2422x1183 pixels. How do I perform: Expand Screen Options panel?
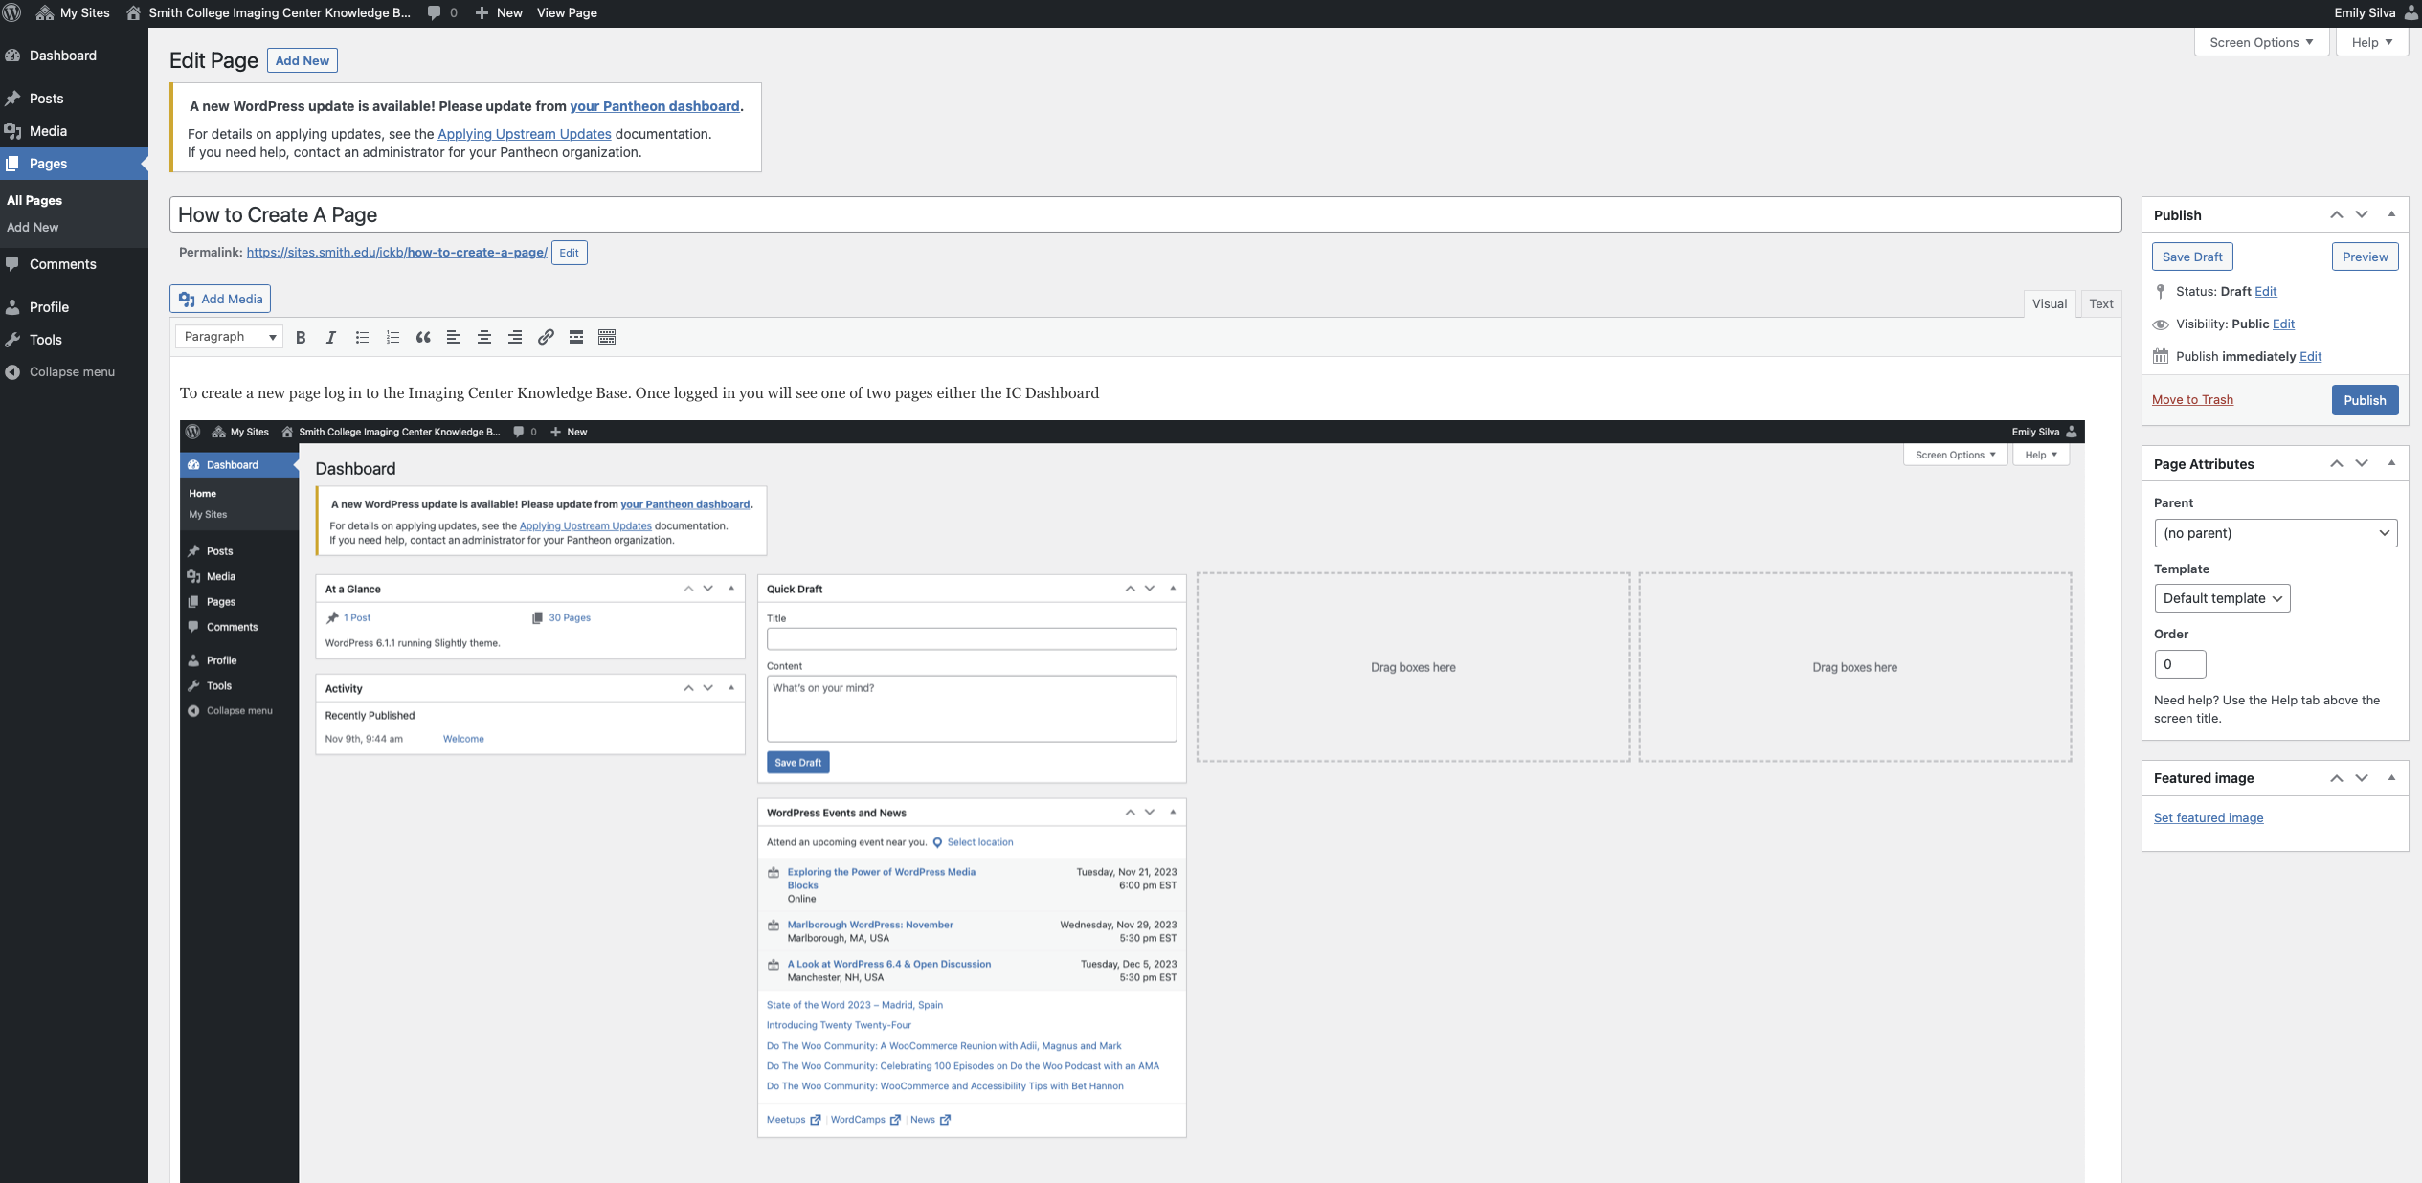point(2261,42)
